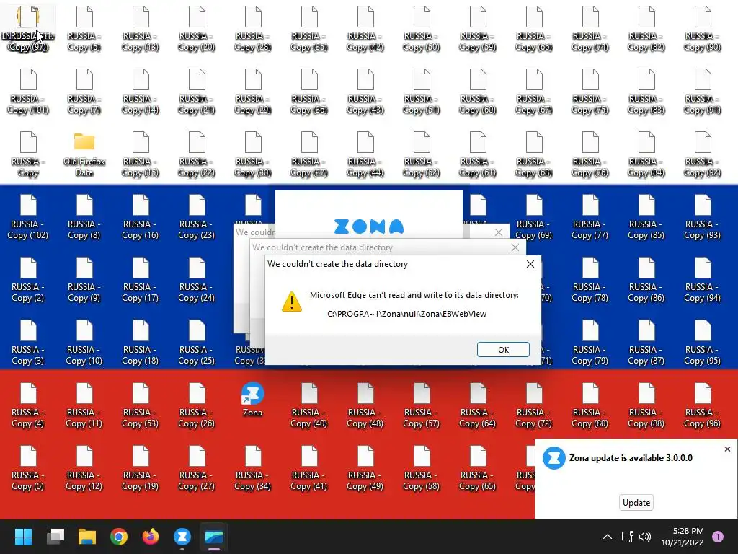Select file RUSSIA - Copy (67)
Viewport: 738px width, 554px height.
(534, 92)
